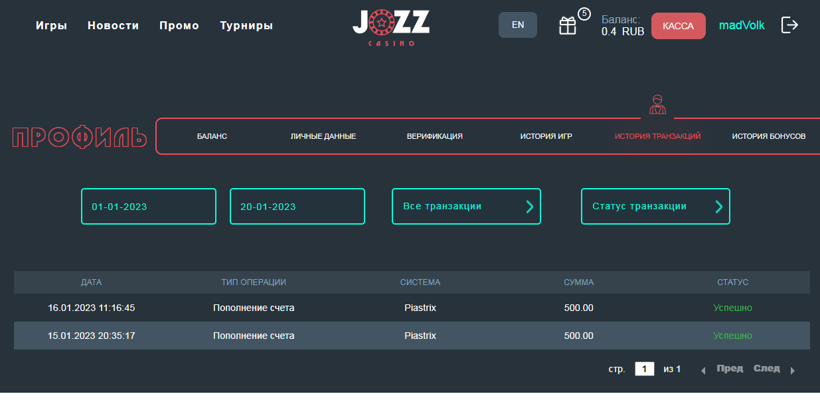Click the croupier profile icon
This screenshot has height=408, width=820.
point(657,104)
